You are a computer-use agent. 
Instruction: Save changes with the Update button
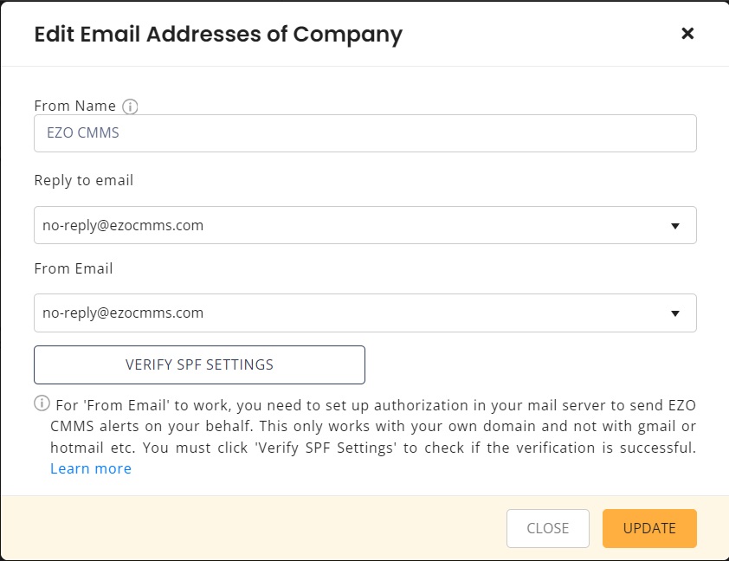click(x=649, y=528)
